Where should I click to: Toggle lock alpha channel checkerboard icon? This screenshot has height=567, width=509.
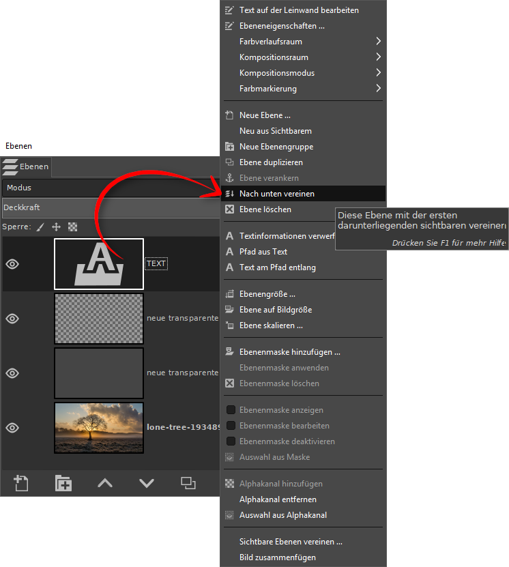(x=72, y=227)
